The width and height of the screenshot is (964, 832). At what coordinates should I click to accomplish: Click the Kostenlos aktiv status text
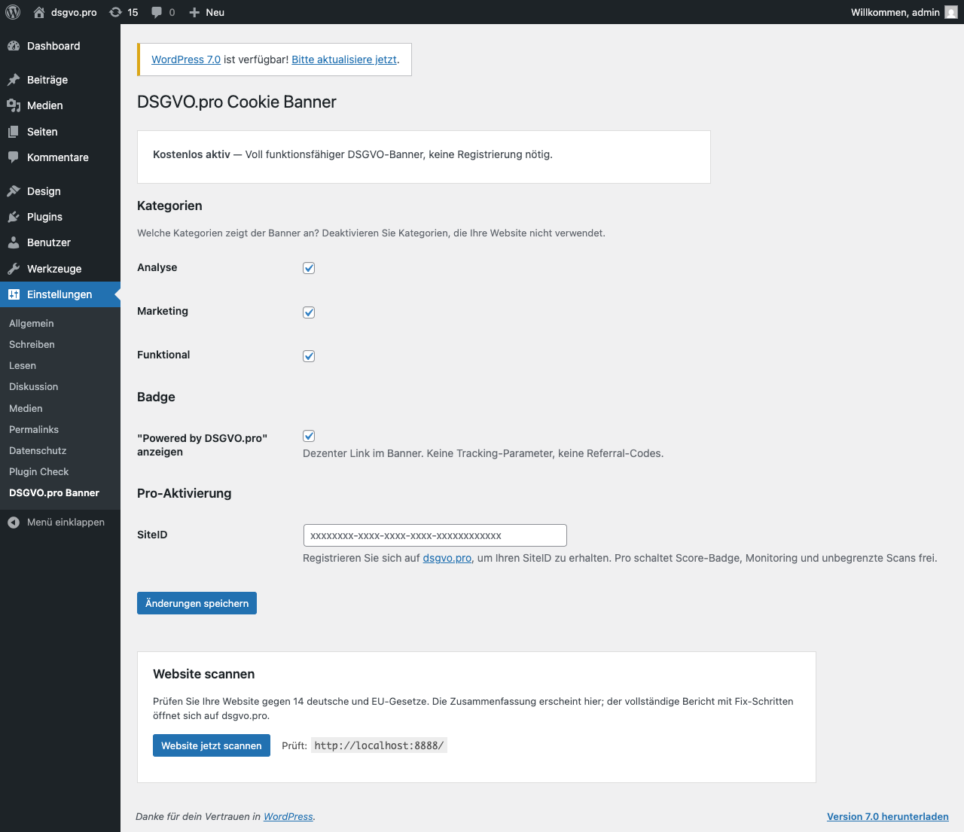pyautogui.click(x=191, y=154)
